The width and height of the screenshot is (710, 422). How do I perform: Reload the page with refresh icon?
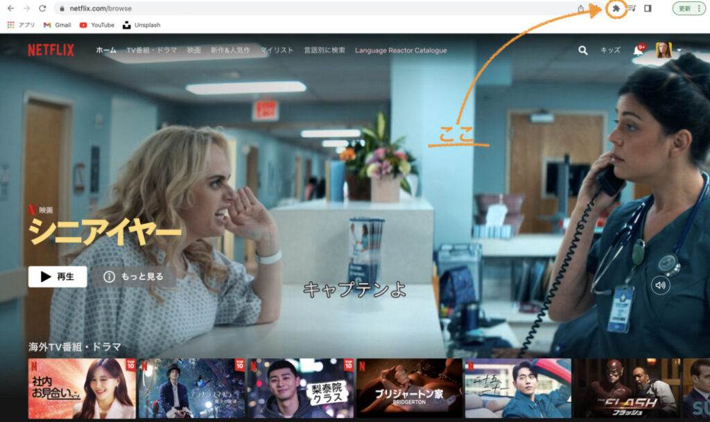coord(42,8)
